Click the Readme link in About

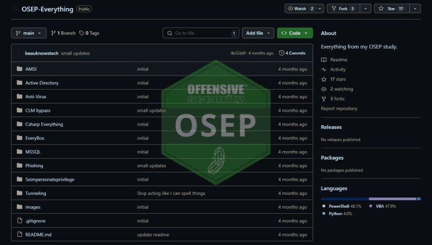coord(339,59)
